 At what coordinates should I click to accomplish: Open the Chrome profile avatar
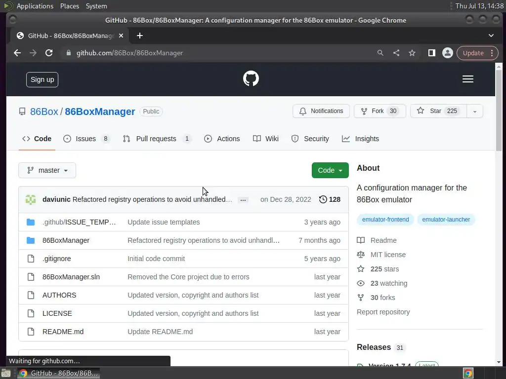click(x=448, y=53)
